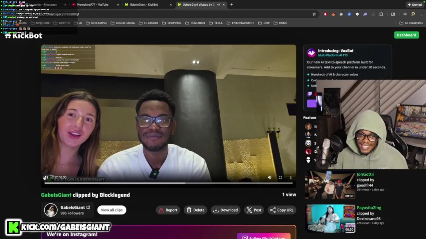
Task: Open the Chrome extensions puzzle icon
Action: coord(381,14)
